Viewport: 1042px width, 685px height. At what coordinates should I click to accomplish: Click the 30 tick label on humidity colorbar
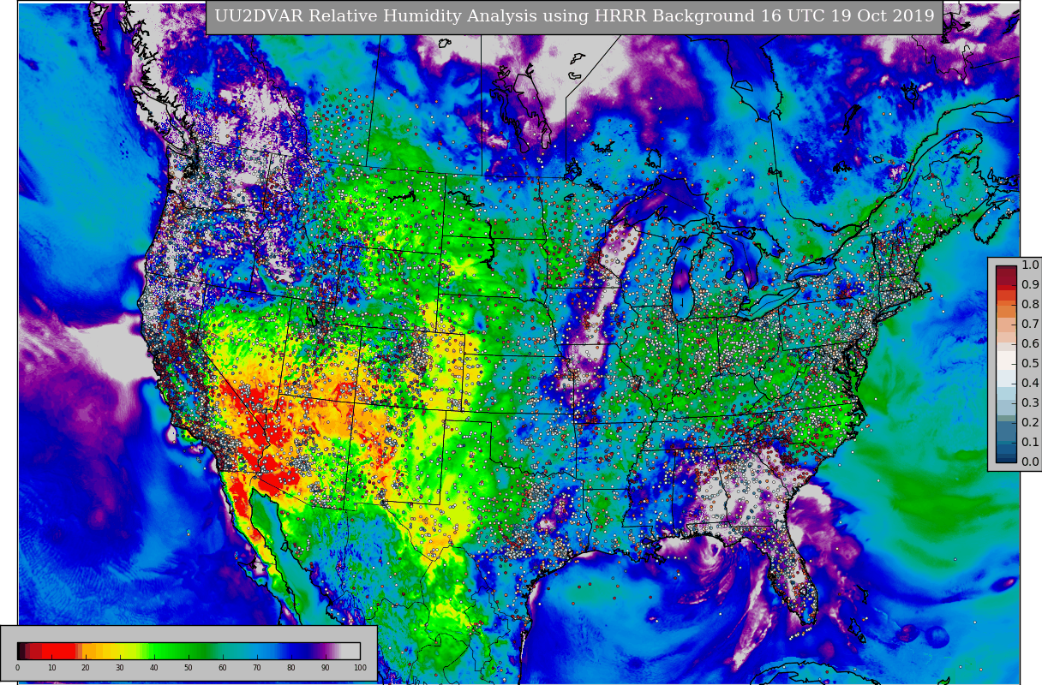click(x=120, y=668)
